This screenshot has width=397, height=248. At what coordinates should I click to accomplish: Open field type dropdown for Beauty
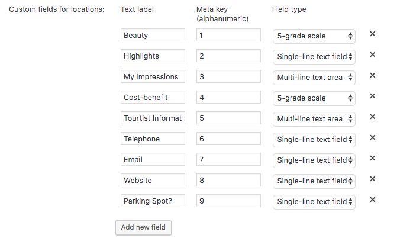(314, 36)
